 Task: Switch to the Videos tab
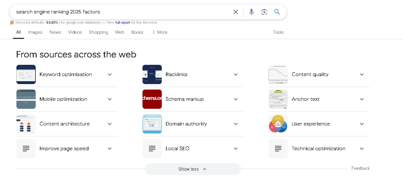(75, 32)
